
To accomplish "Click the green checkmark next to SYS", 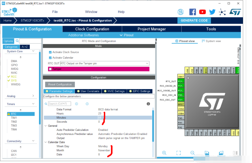I will pos(9,81).
